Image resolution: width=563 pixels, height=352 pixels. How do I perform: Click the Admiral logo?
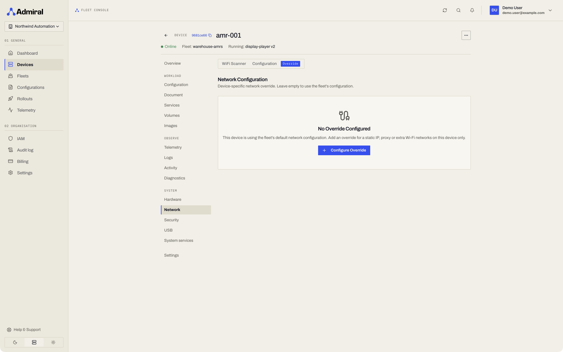point(25,12)
